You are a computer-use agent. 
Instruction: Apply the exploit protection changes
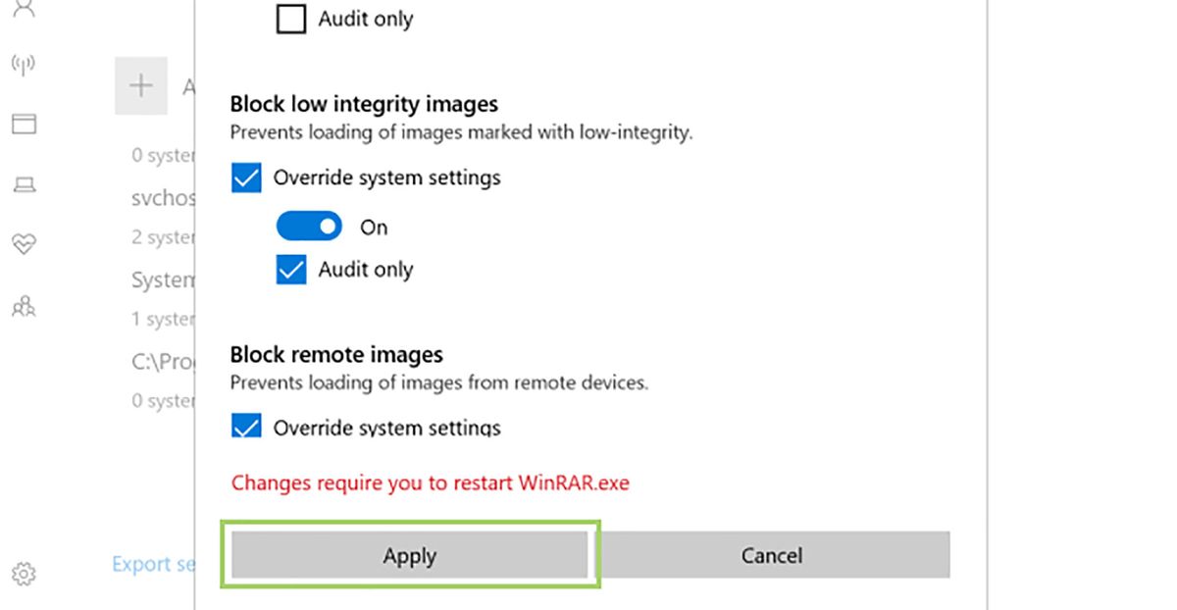410,554
